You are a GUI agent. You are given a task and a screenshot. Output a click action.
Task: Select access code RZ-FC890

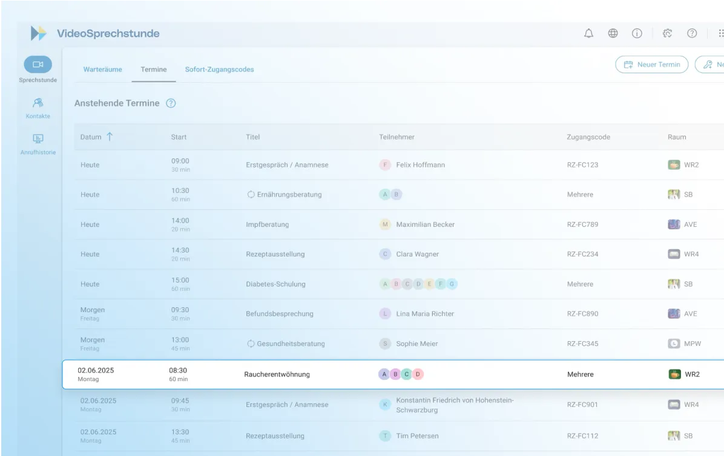583,313
